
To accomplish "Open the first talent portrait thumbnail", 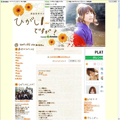I will (92, 74).
